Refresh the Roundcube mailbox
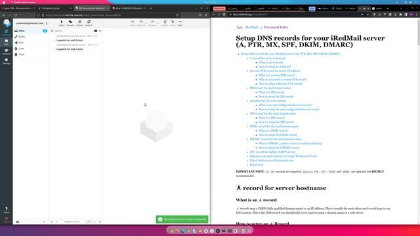The width and height of the screenshot is (420, 236). [89, 24]
